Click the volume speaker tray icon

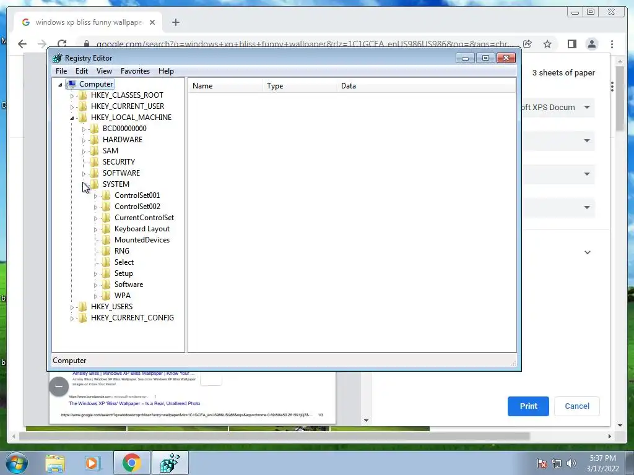(571, 463)
